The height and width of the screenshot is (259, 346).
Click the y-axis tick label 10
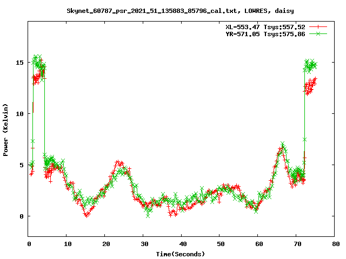click(19, 114)
